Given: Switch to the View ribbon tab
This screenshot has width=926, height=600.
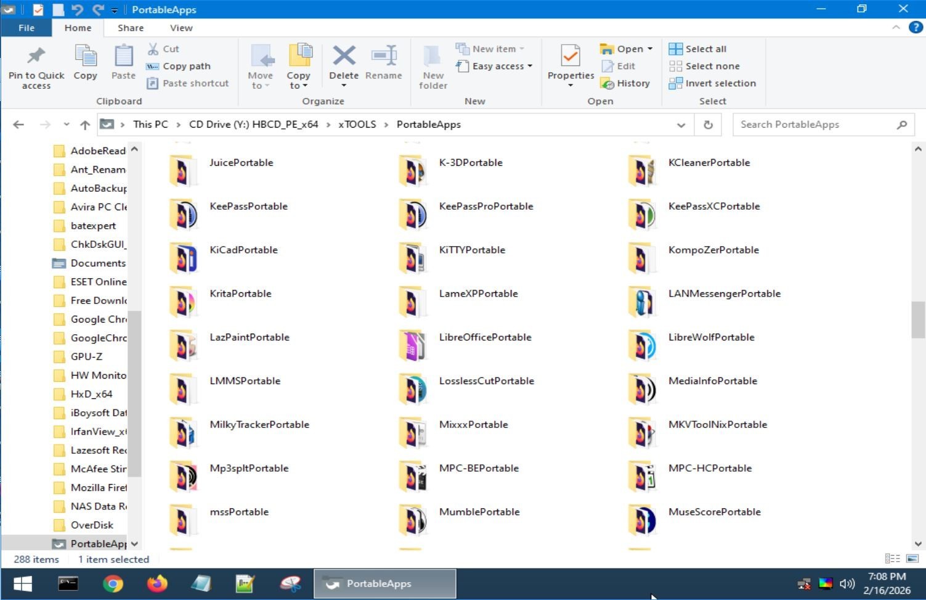Looking at the screenshot, I should (x=181, y=28).
